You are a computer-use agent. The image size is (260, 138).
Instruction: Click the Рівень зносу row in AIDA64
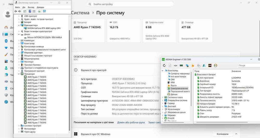226,110
